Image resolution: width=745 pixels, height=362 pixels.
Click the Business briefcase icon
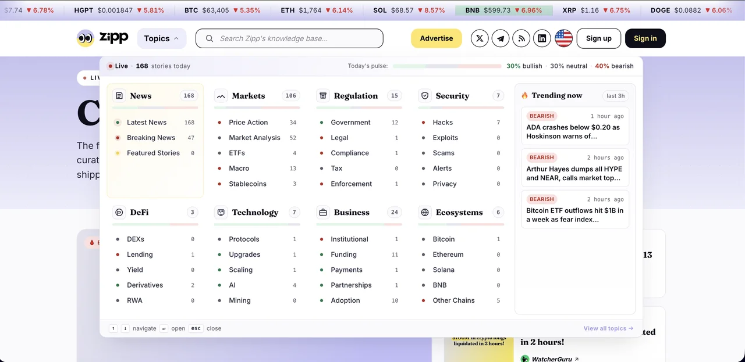tap(323, 213)
